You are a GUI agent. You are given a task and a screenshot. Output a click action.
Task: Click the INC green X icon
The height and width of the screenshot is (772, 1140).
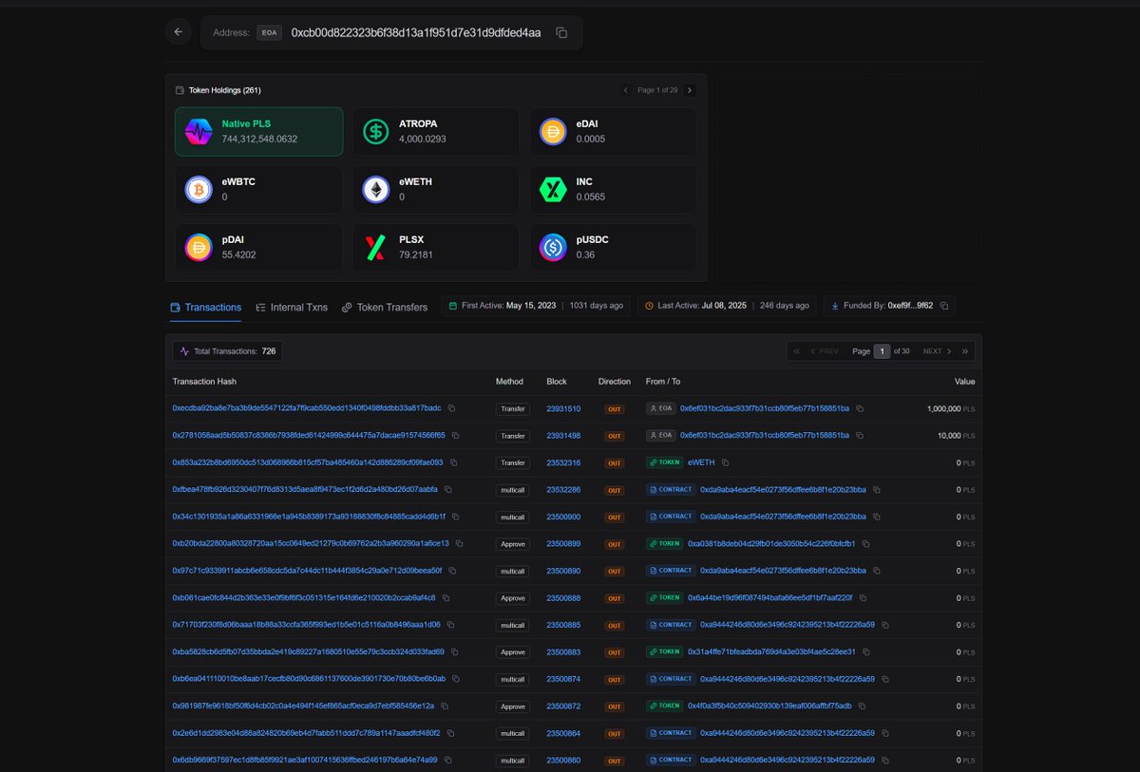(x=553, y=189)
